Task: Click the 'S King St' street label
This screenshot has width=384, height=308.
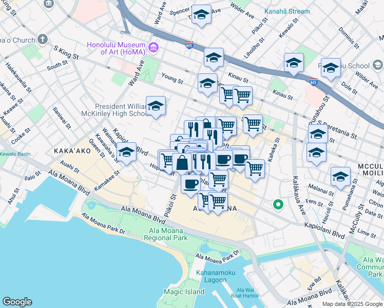Action: (66, 53)
